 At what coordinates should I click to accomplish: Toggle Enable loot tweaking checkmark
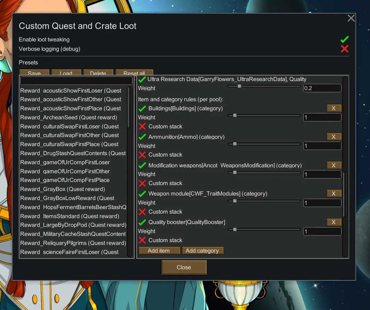pyautogui.click(x=344, y=40)
